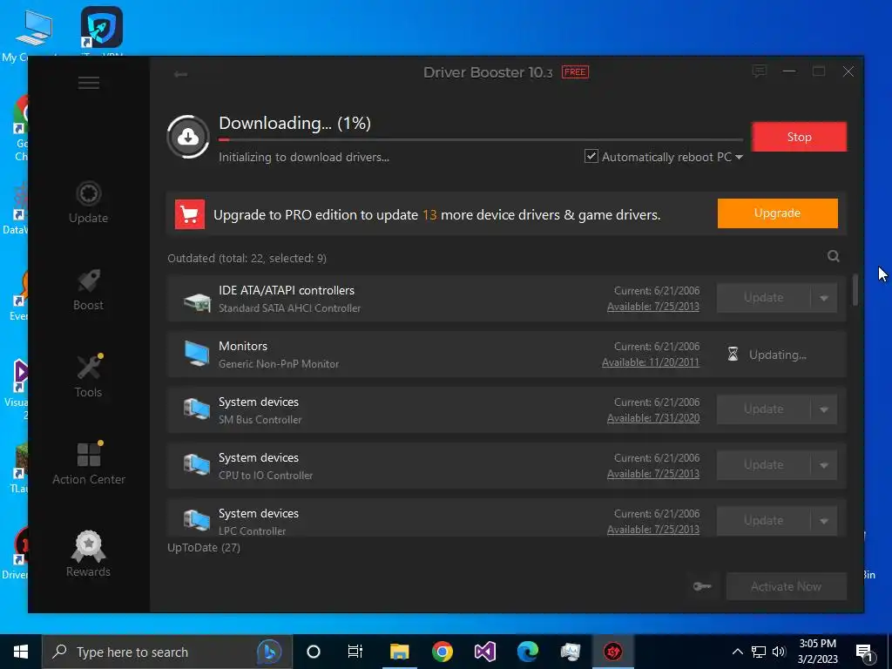Click the LPC Controller device icon
This screenshot has height=669, width=892.
[x=197, y=519]
